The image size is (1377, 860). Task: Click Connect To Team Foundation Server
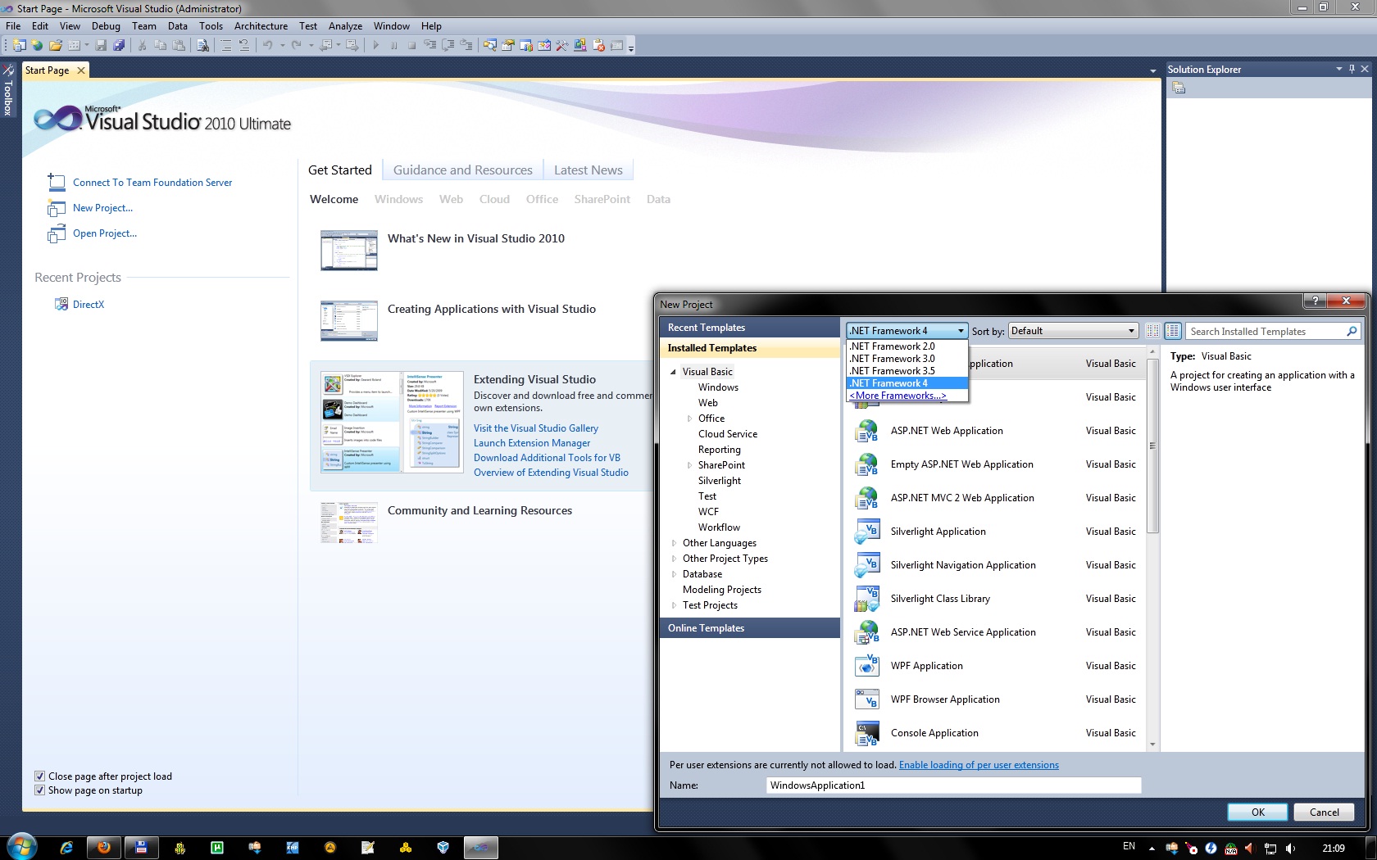click(152, 183)
